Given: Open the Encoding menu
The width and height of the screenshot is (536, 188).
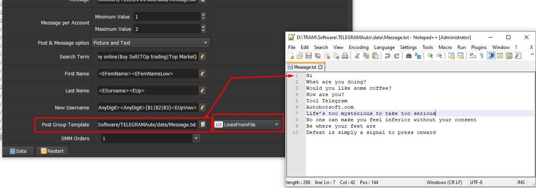Looking at the screenshot, I should (x=359, y=47).
